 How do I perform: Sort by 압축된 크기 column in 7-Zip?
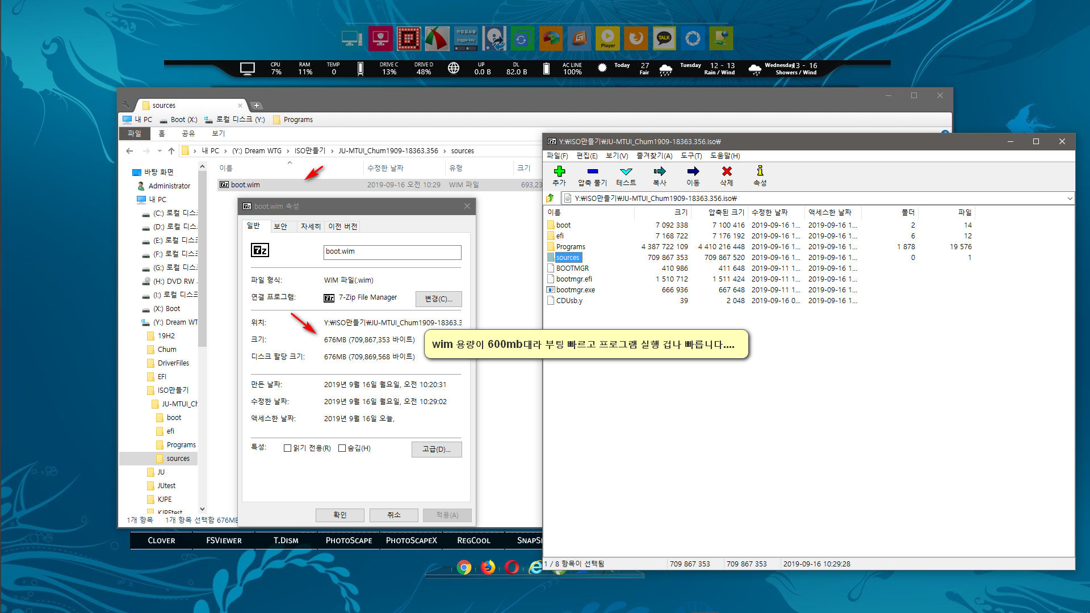(726, 212)
